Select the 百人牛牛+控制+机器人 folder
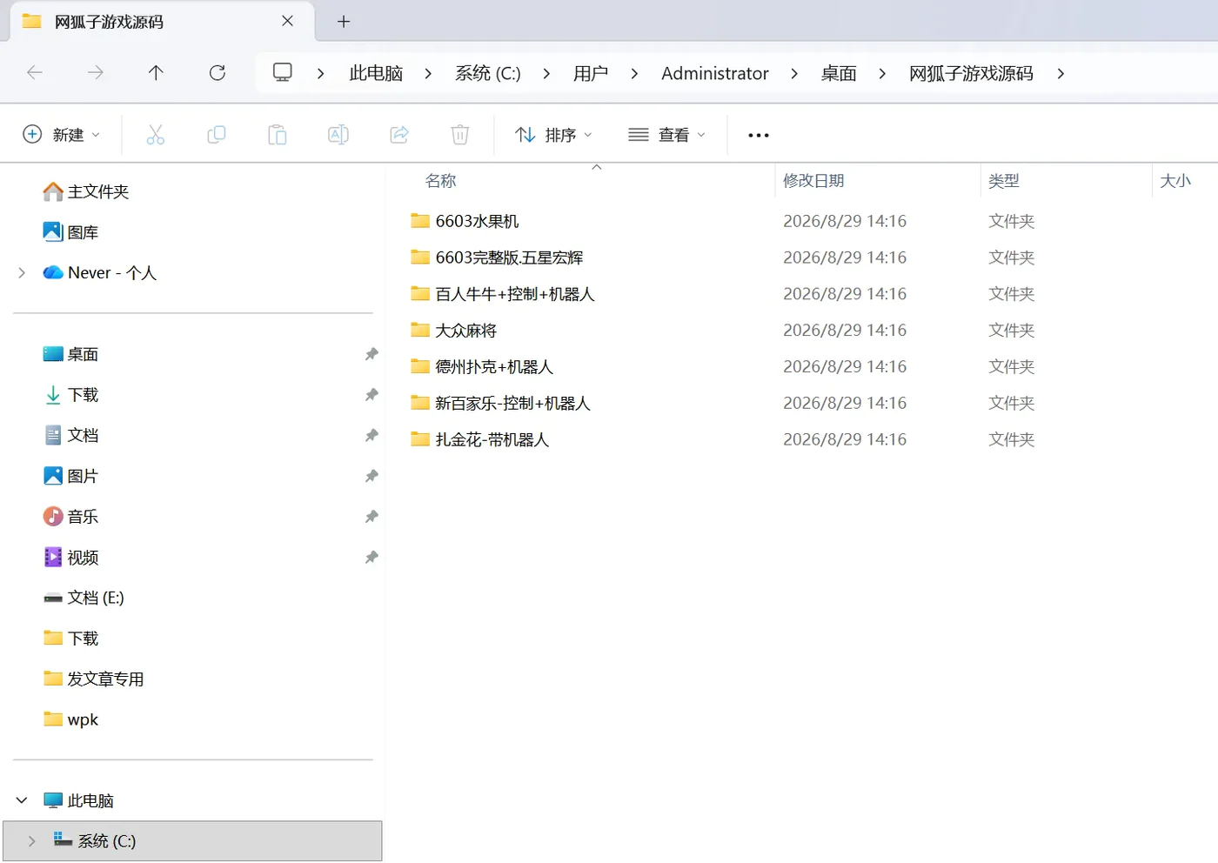1218x863 pixels. 515,294
